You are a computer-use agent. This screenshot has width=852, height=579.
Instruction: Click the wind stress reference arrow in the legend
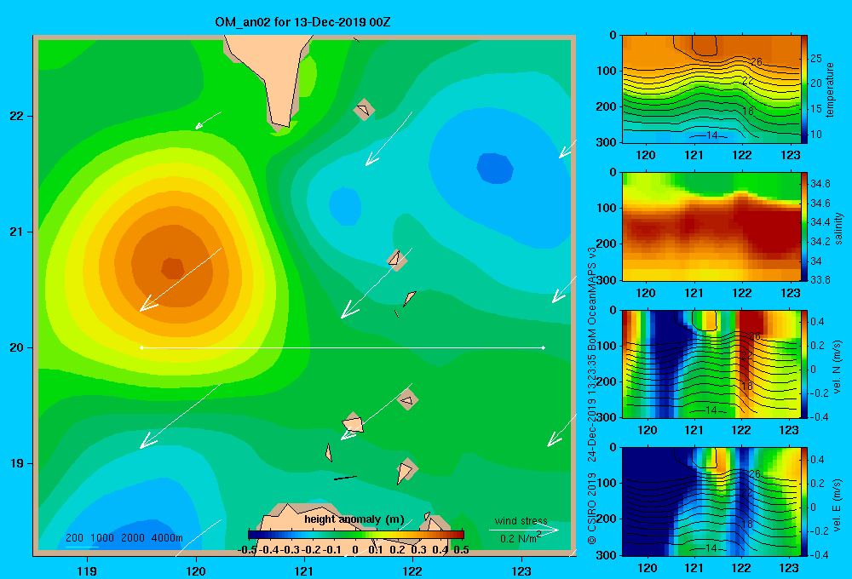tap(523, 530)
